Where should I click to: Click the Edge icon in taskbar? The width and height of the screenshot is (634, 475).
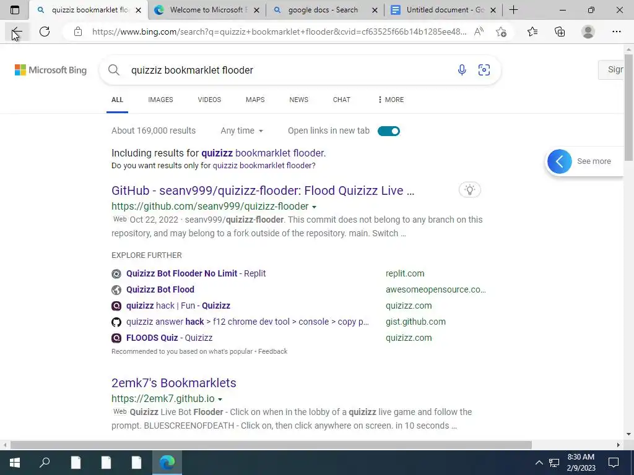(167, 463)
